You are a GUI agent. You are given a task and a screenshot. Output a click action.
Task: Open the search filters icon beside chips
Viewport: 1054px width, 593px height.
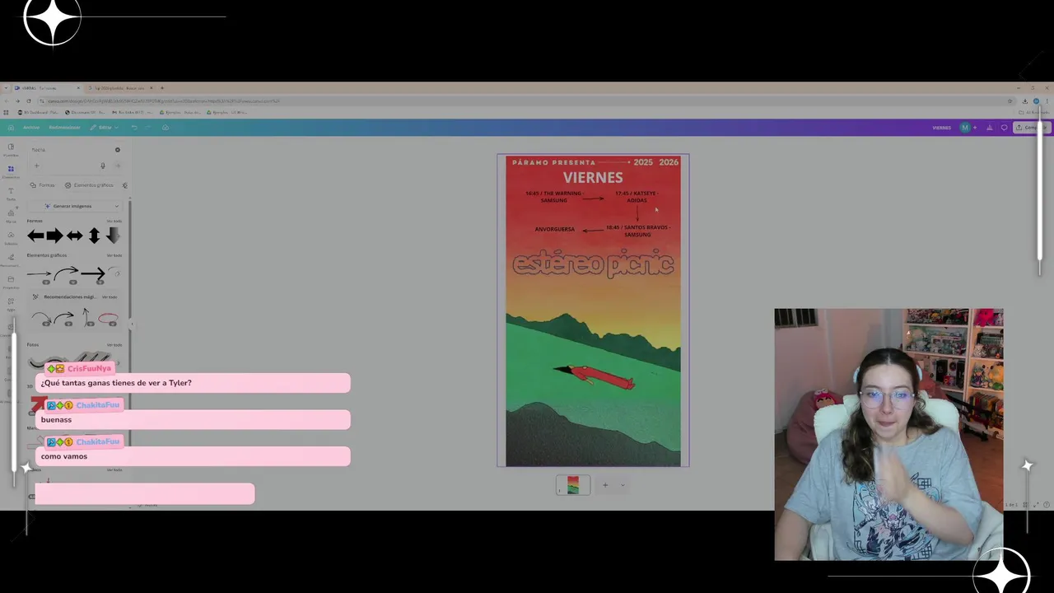(x=125, y=185)
